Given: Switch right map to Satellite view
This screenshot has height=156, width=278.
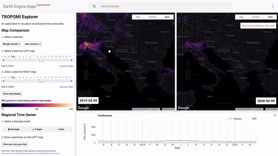Looking at the screenshot, I should tap(256, 17).
